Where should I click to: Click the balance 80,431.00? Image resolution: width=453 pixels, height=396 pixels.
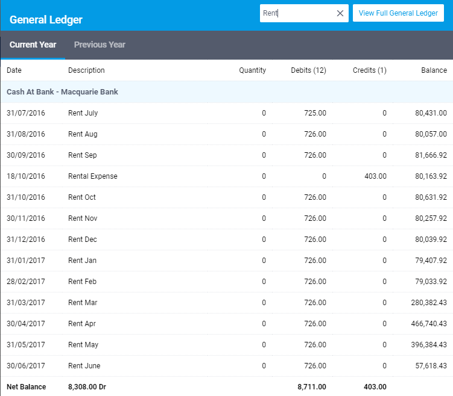(x=431, y=113)
